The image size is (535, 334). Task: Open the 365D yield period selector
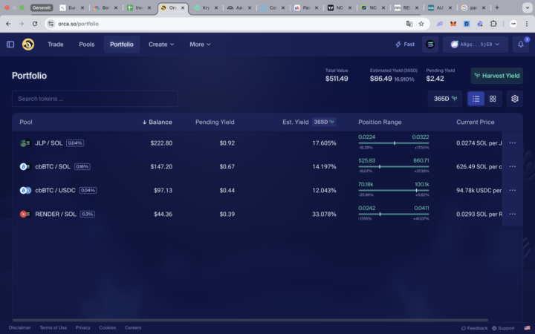click(x=445, y=99)
